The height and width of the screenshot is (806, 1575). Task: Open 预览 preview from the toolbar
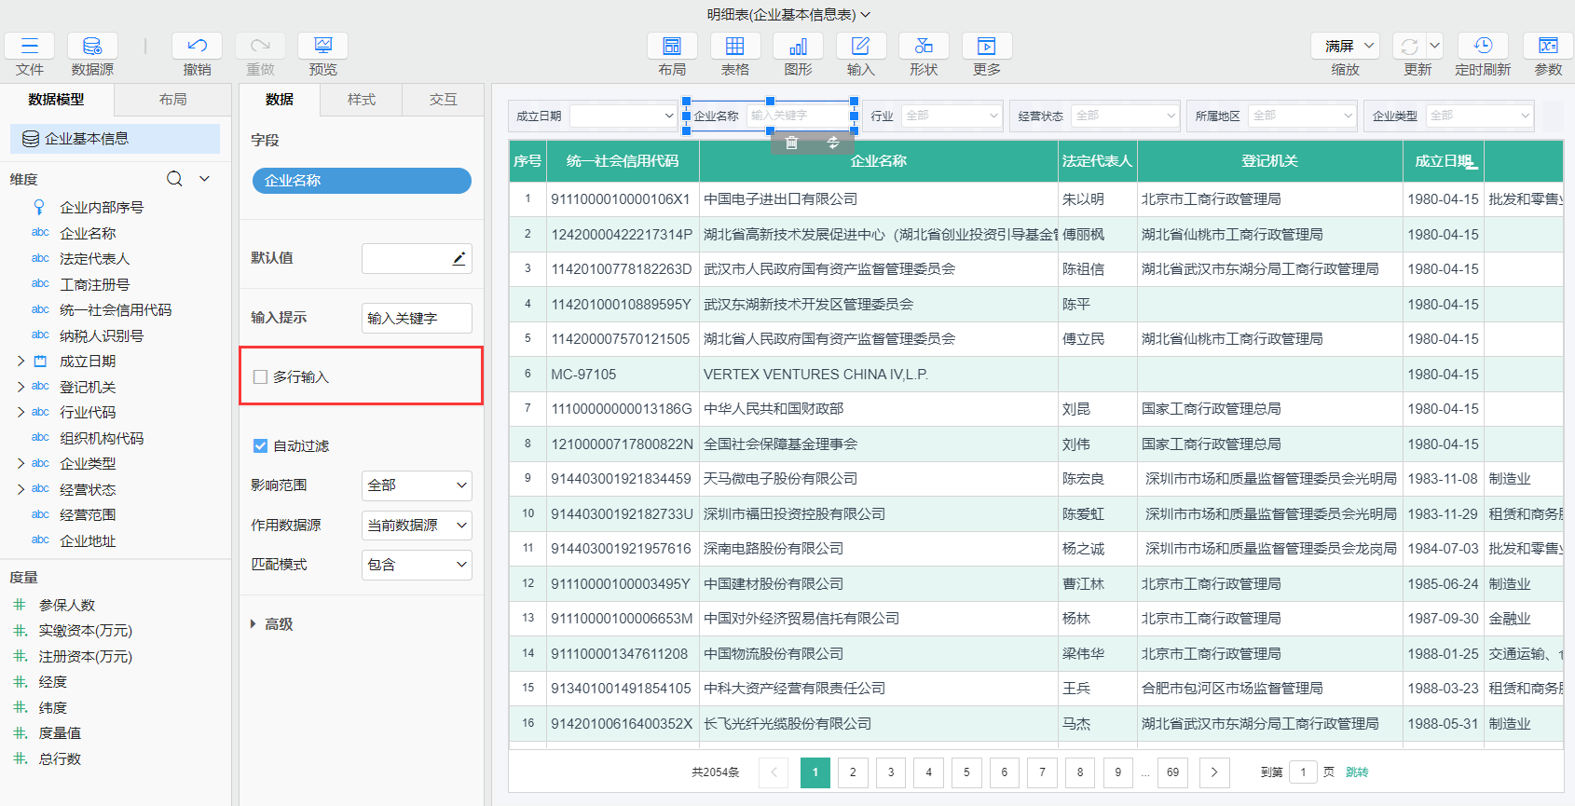pyautogui.click(x=322, y=47)
